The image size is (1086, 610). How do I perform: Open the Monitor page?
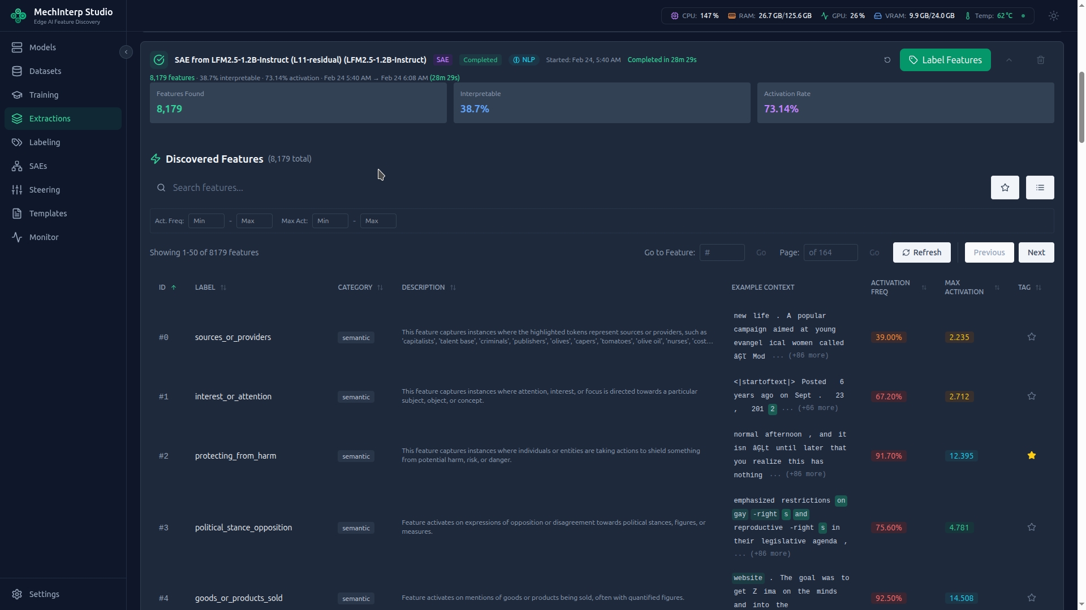(x=63, y=237)
